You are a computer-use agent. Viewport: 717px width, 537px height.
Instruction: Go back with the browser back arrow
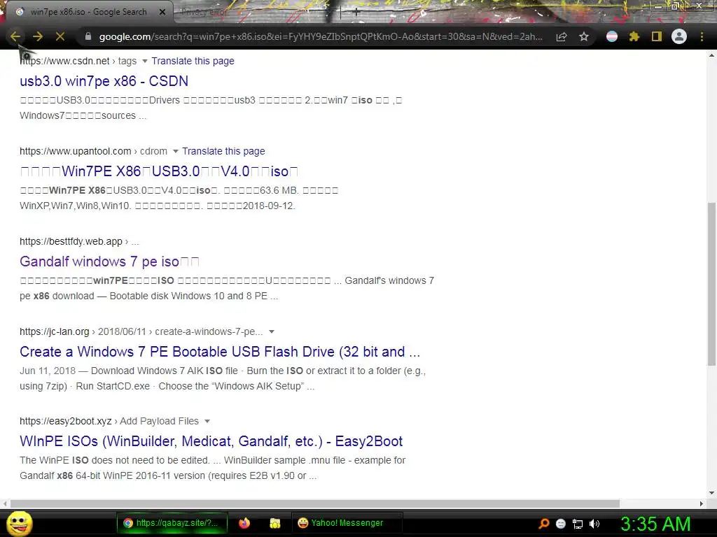click(x=15, y=36)
